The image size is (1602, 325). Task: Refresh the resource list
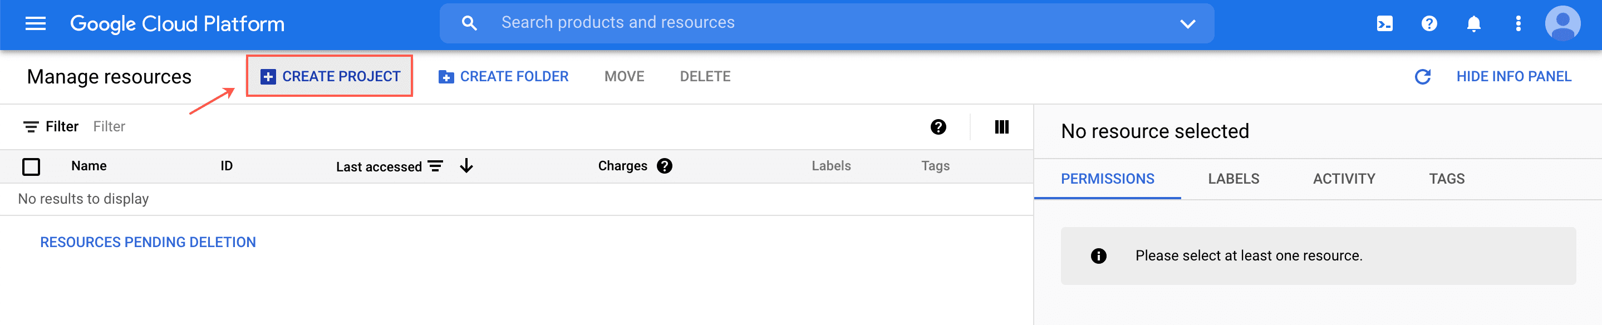[1423, 76]
